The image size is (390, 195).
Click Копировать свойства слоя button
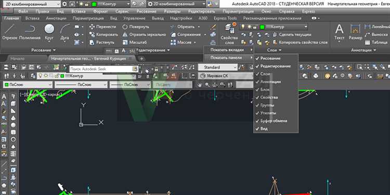(x=300, y=43)
